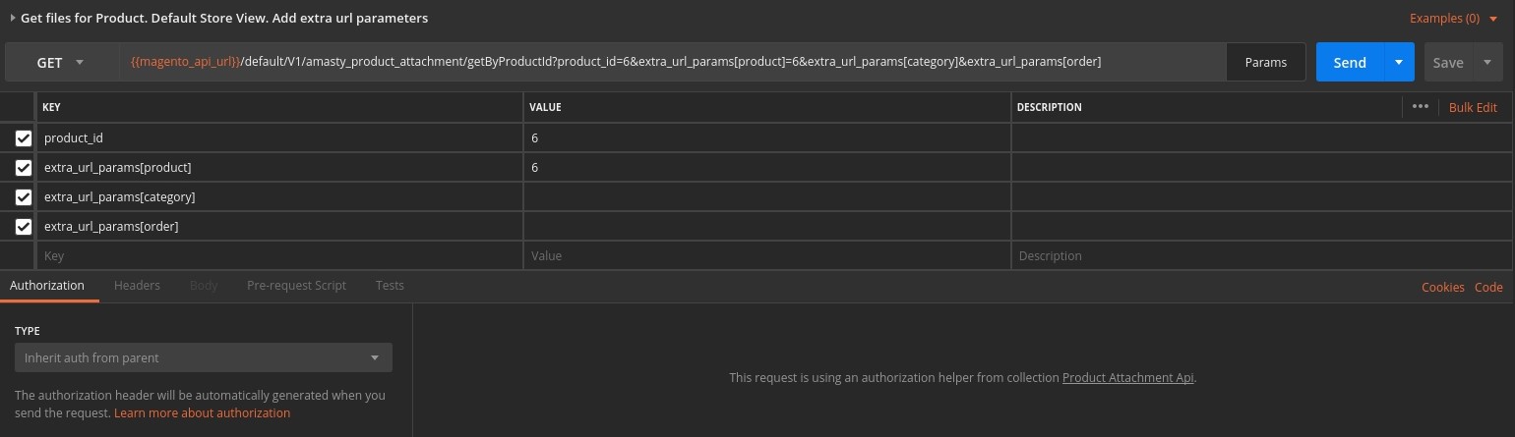Uncheck the product_id parameter checkbox
This screenshot has height=437, width=1515.
(x=24, y=138)
